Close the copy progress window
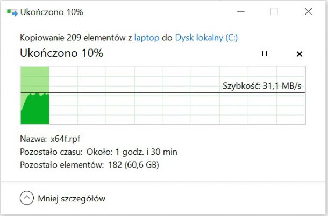 click(x=308, y=11)
